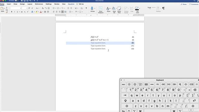Viewport: 199px width, 112px height.
Task: Click the play/pause key on Keyboard viewer
Action: tap(169, 84)
